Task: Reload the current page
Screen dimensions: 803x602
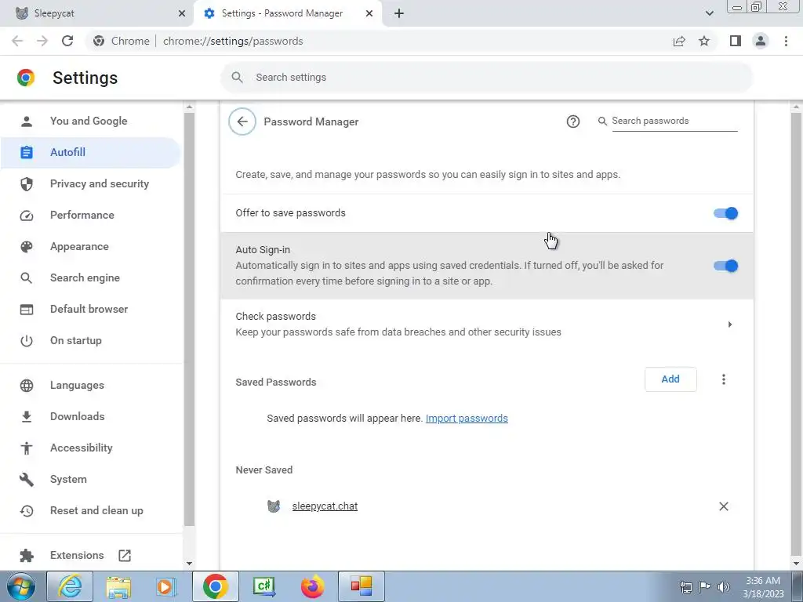Action: pos(67,41)
